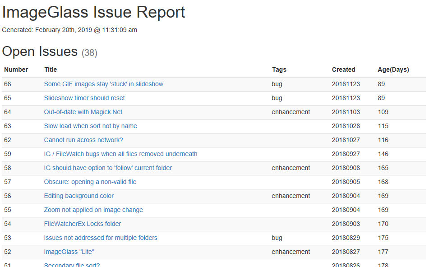Click created date 20180908
The image size is (429, 267).
(346, 168)
